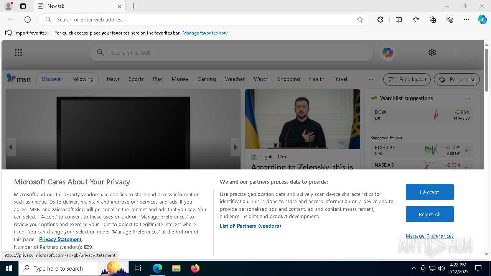Expand more navigation categories ellipsis

click(x=371, y=79)
